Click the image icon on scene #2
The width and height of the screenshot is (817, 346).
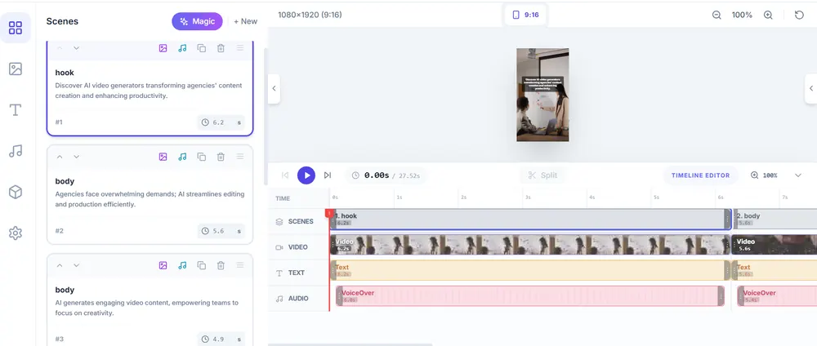163,157
